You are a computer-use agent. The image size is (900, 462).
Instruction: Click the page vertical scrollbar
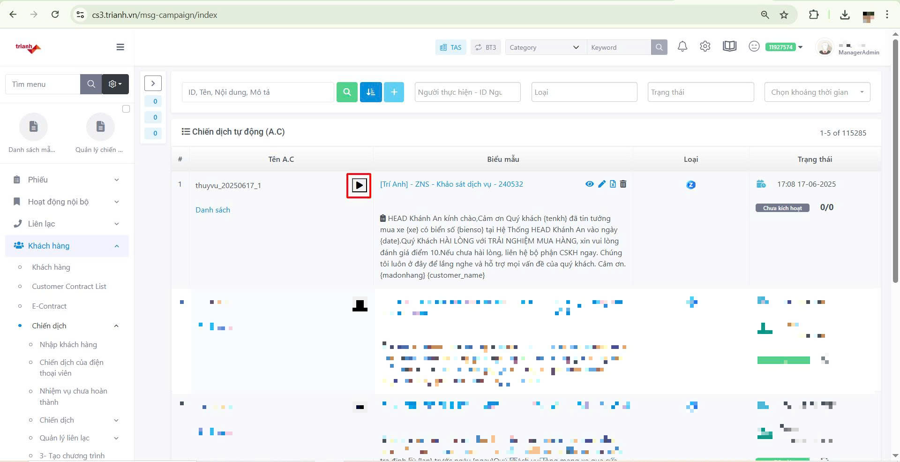tap(895, 161)
